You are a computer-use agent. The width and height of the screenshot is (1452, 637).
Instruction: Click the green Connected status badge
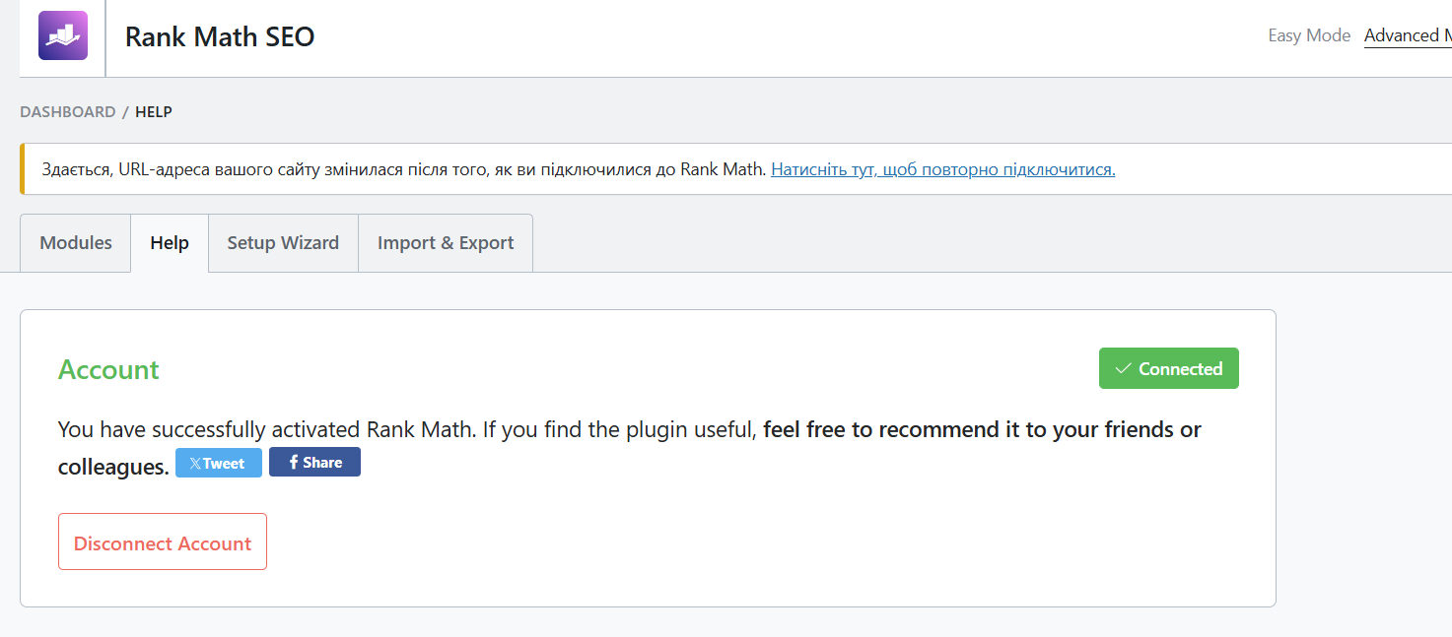coord(1169,369)
